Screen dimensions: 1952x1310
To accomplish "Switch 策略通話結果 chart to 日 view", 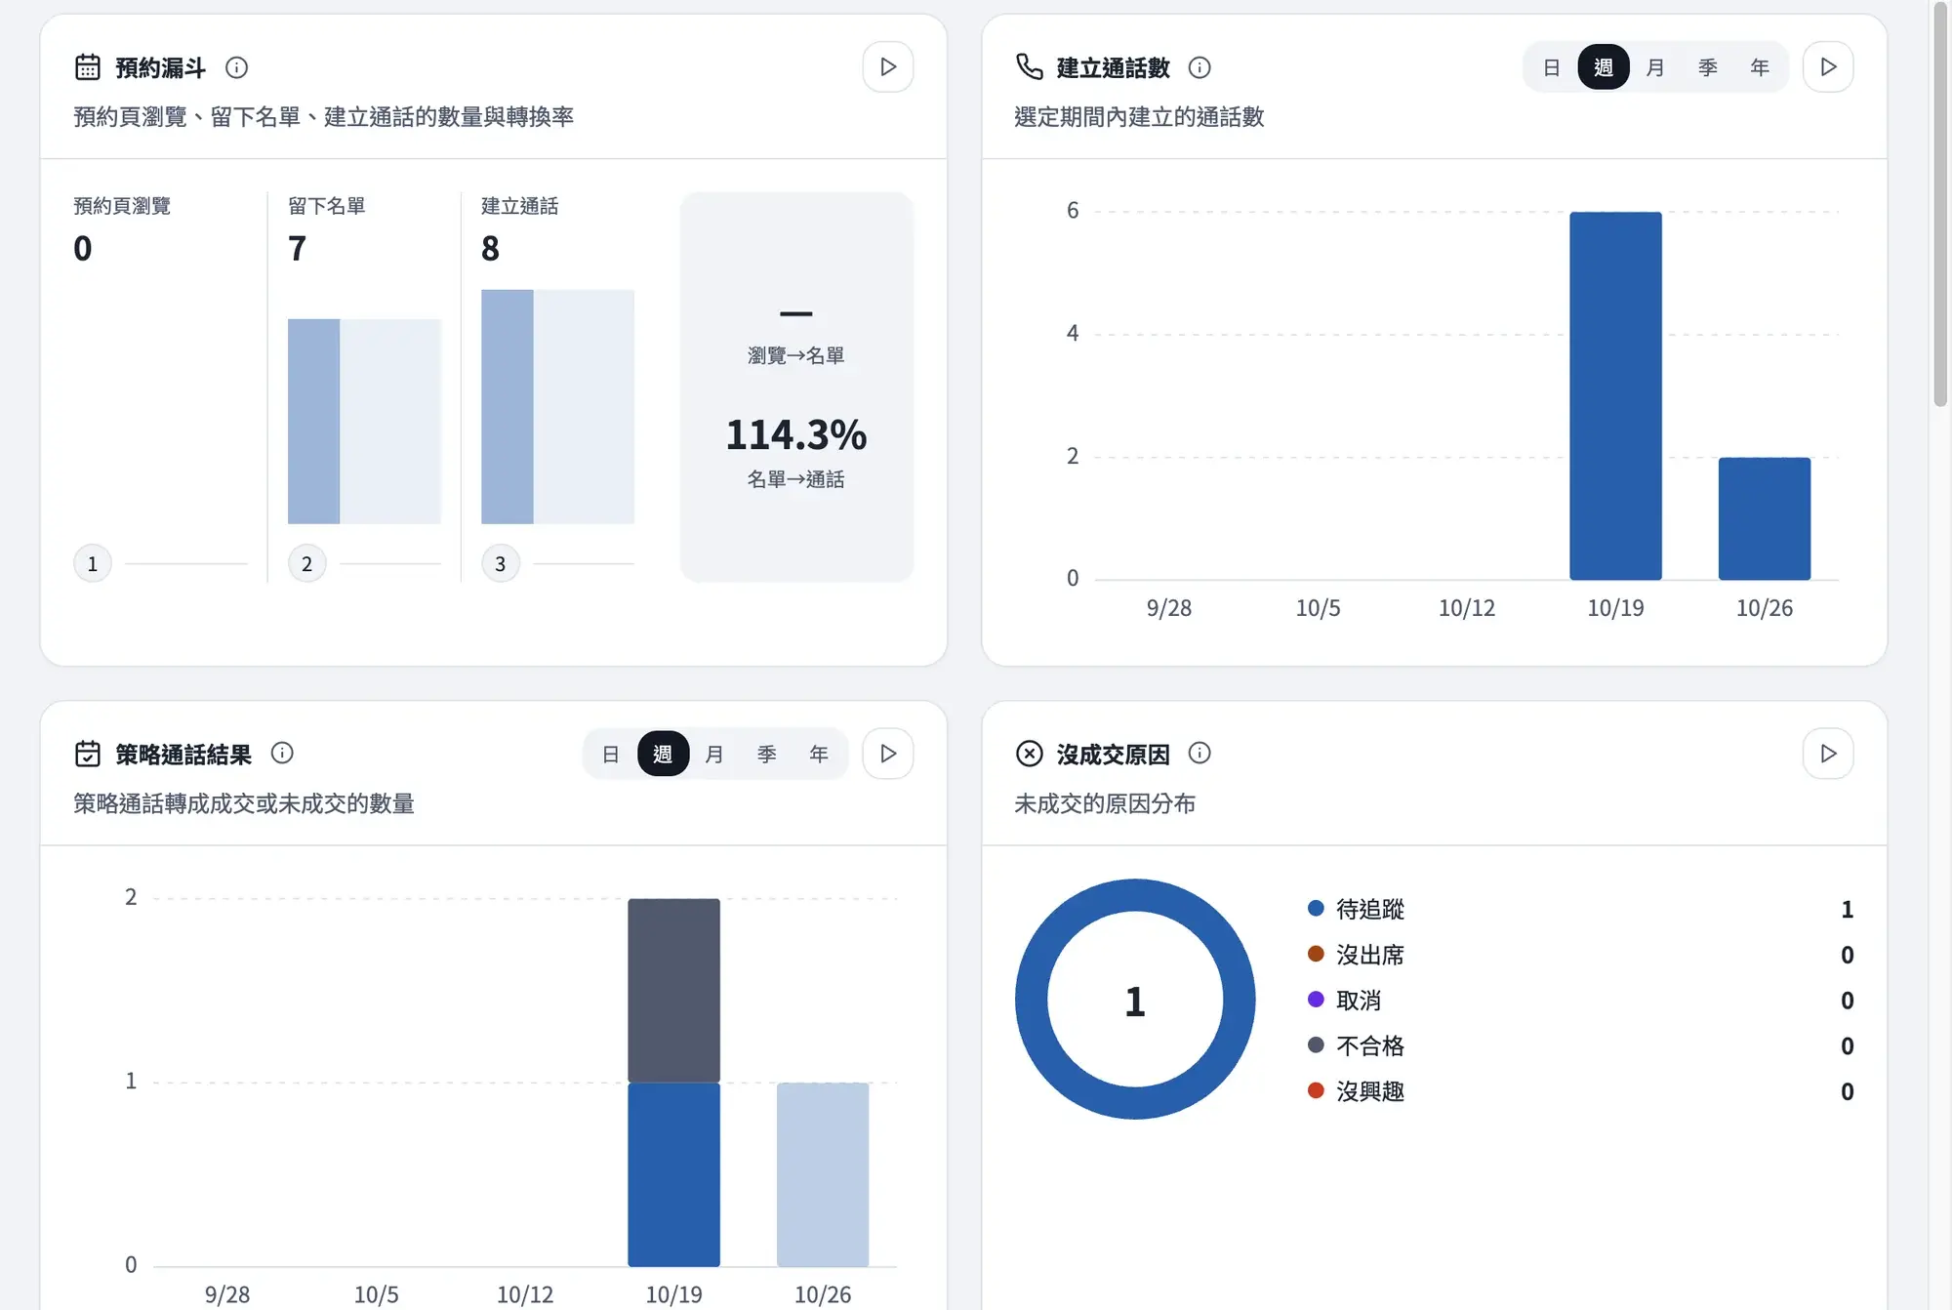I will click(x=611, y=754).
